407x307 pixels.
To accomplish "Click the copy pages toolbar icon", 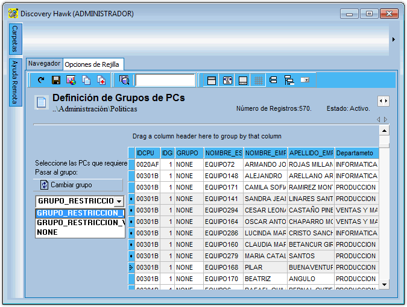I will 86,80.
